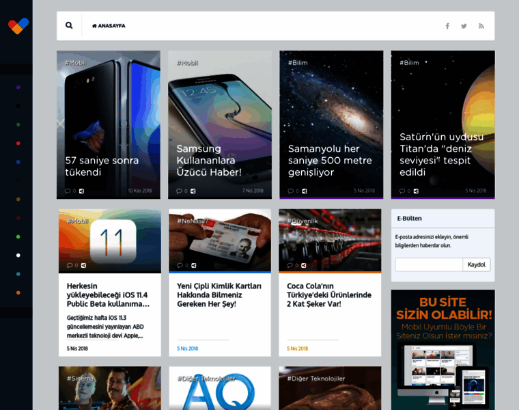Open #Mobil tag on Samsung card
This screenshot has height=410, width=519.
187,63
